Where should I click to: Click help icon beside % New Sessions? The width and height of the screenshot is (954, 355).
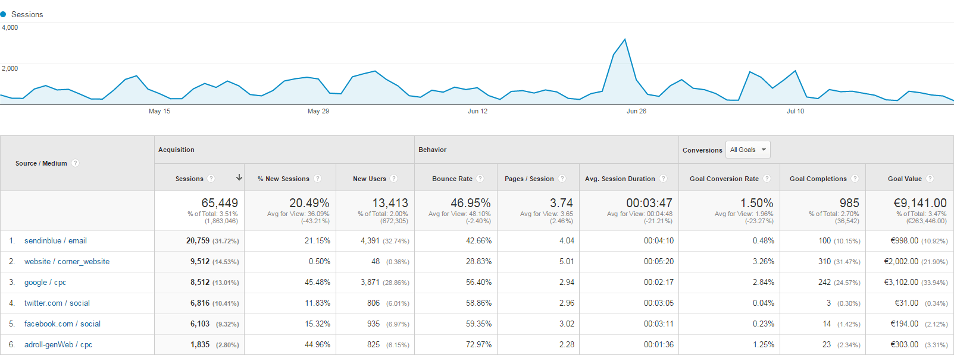point(318,179)
